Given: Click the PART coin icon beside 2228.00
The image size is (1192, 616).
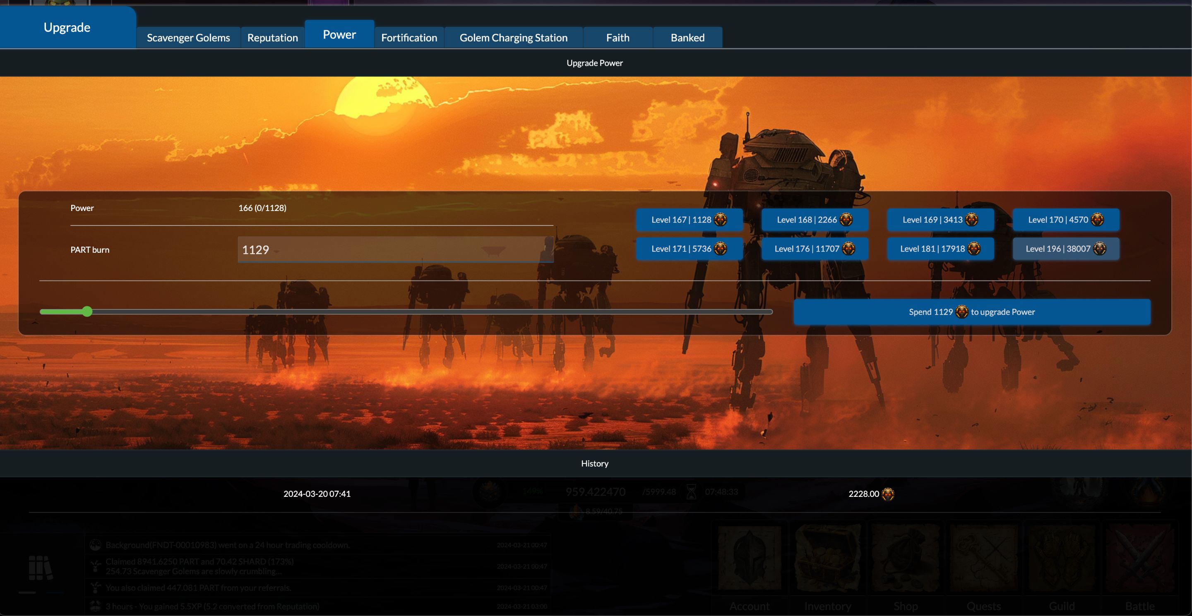Looking at the screenshot, I should [888, 494].
